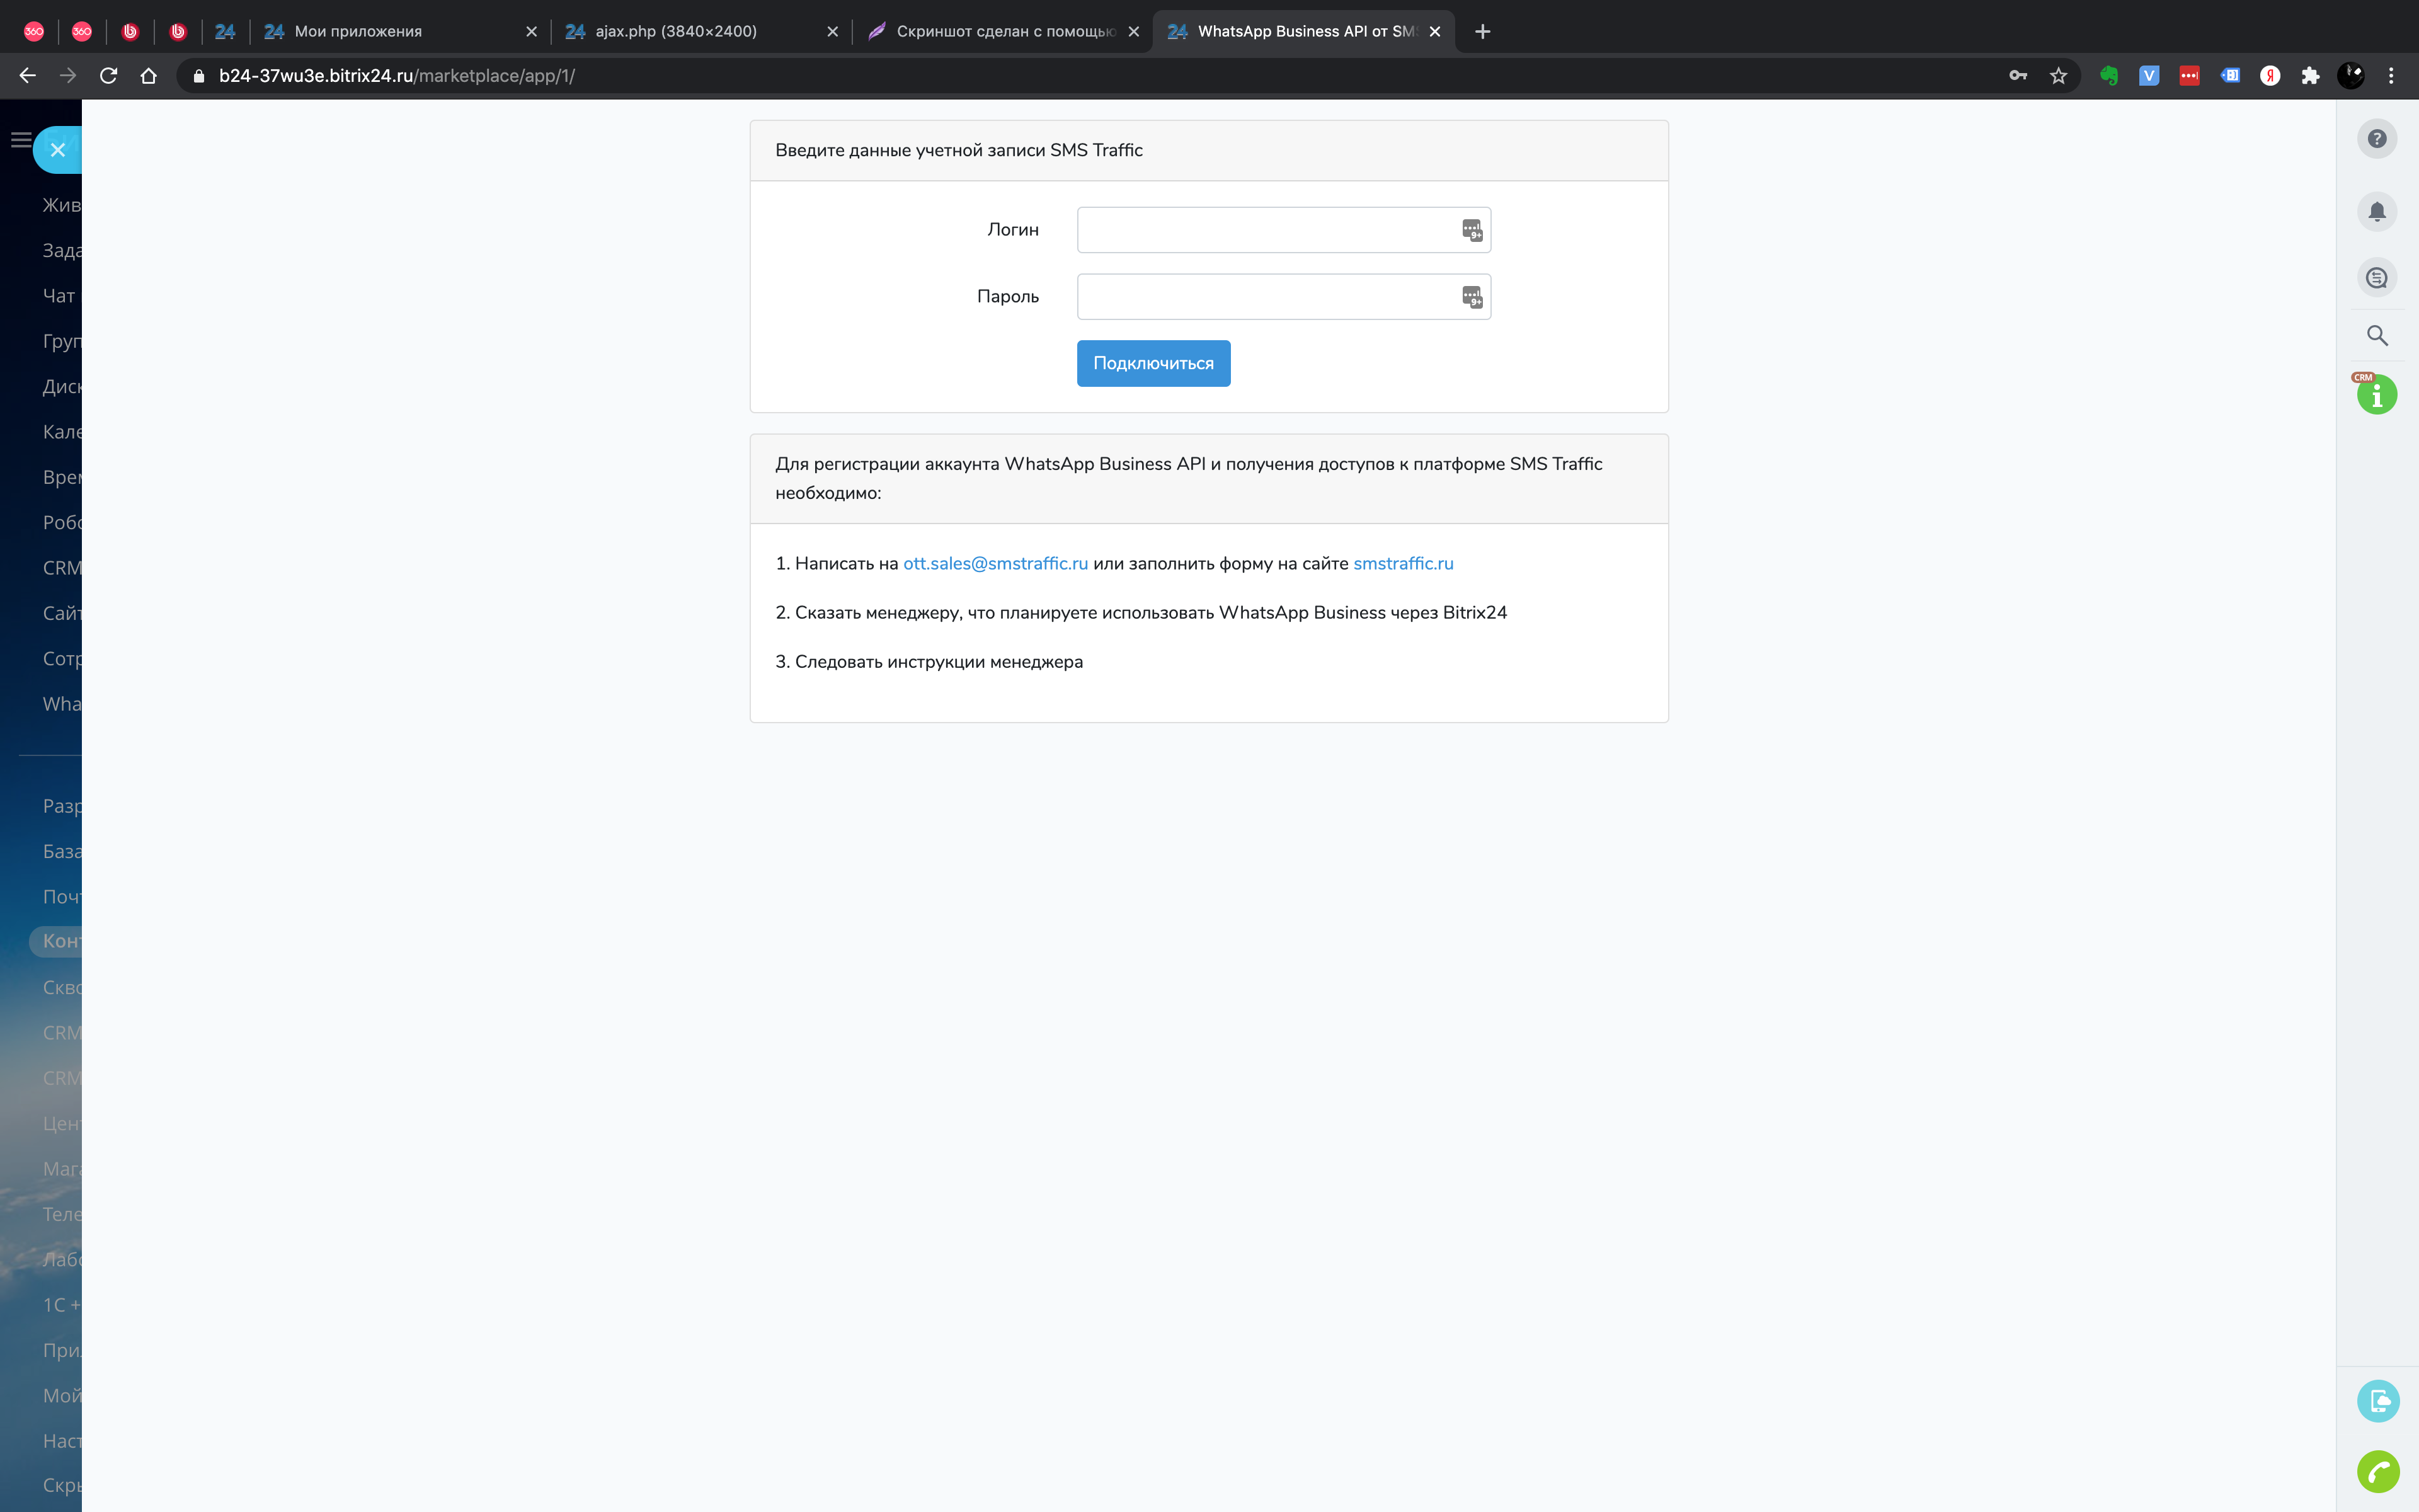Screen dimensions: 2419x1512
Task: Click the green phone call button
Action: pyautogui.click(x=2377, y=1471)
